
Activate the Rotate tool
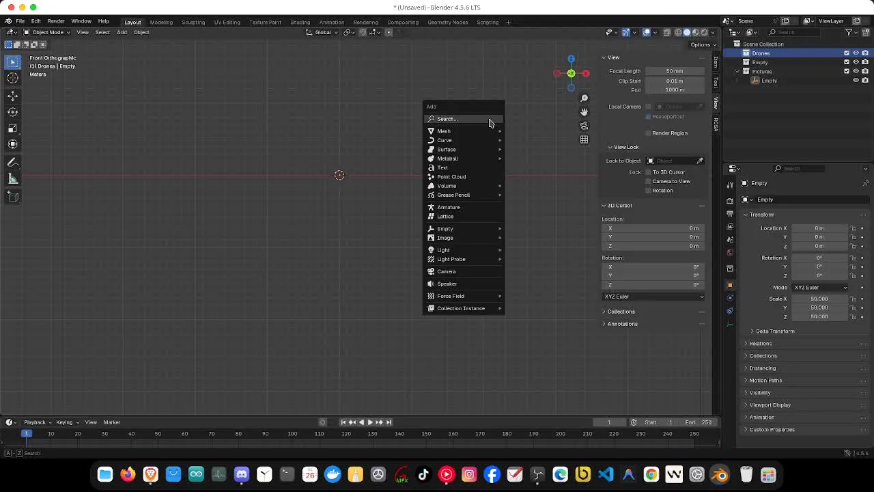(13, 112)
